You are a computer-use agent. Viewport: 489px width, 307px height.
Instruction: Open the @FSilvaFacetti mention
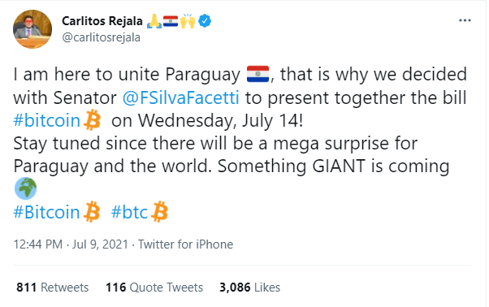pyautogui.click(x=181, y=97)
